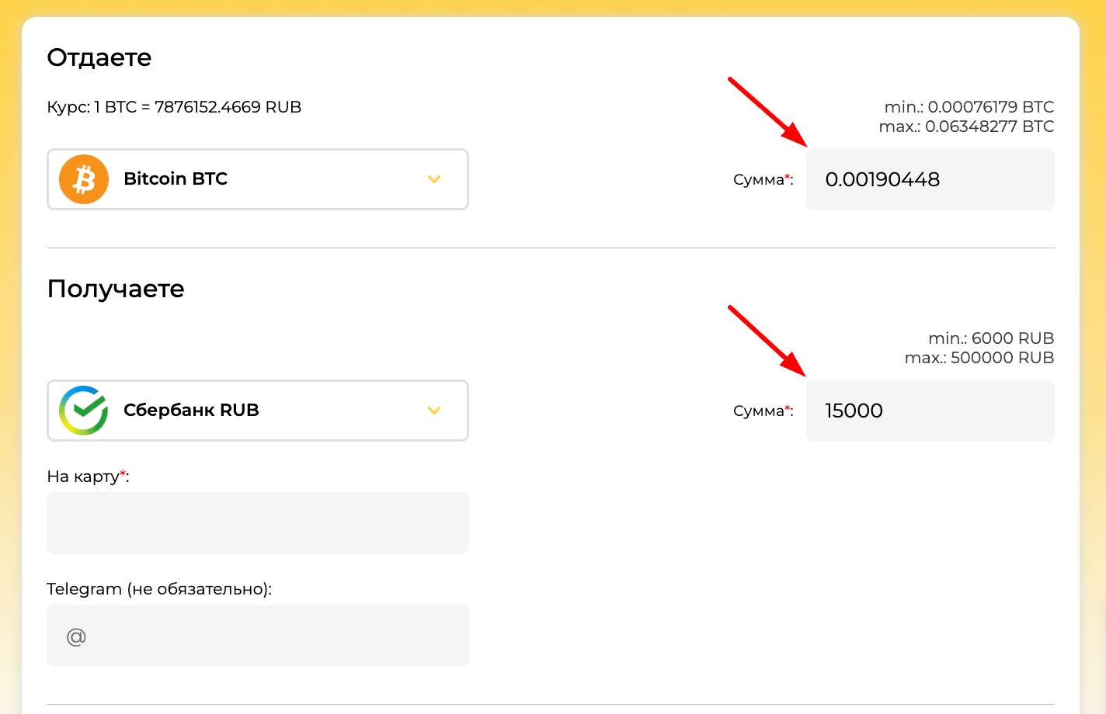Click the Отдаете section heading
1106x714 pixels.
99,57
